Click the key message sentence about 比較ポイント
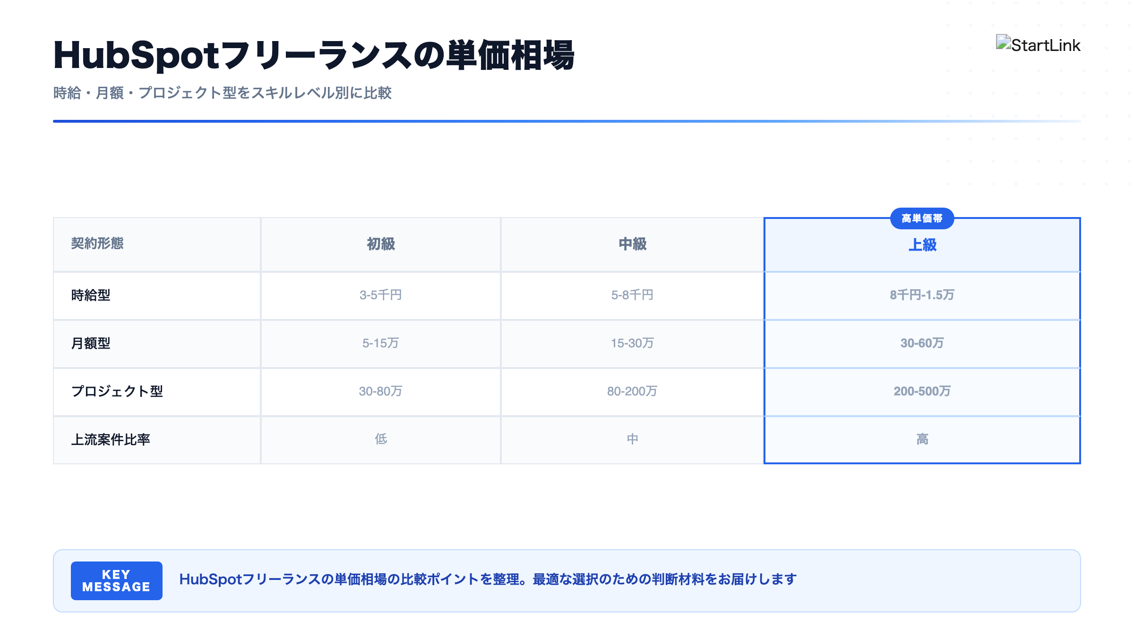This screenshot has width=1134, height=637. (x=488, y=580)
